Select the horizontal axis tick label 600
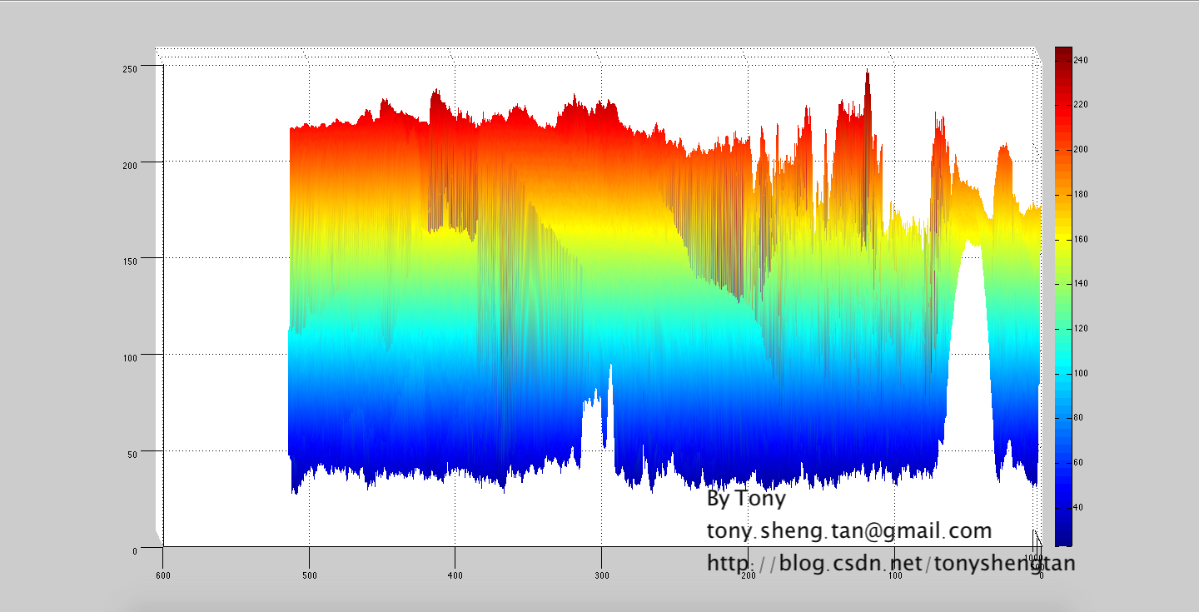 (162, 575)
